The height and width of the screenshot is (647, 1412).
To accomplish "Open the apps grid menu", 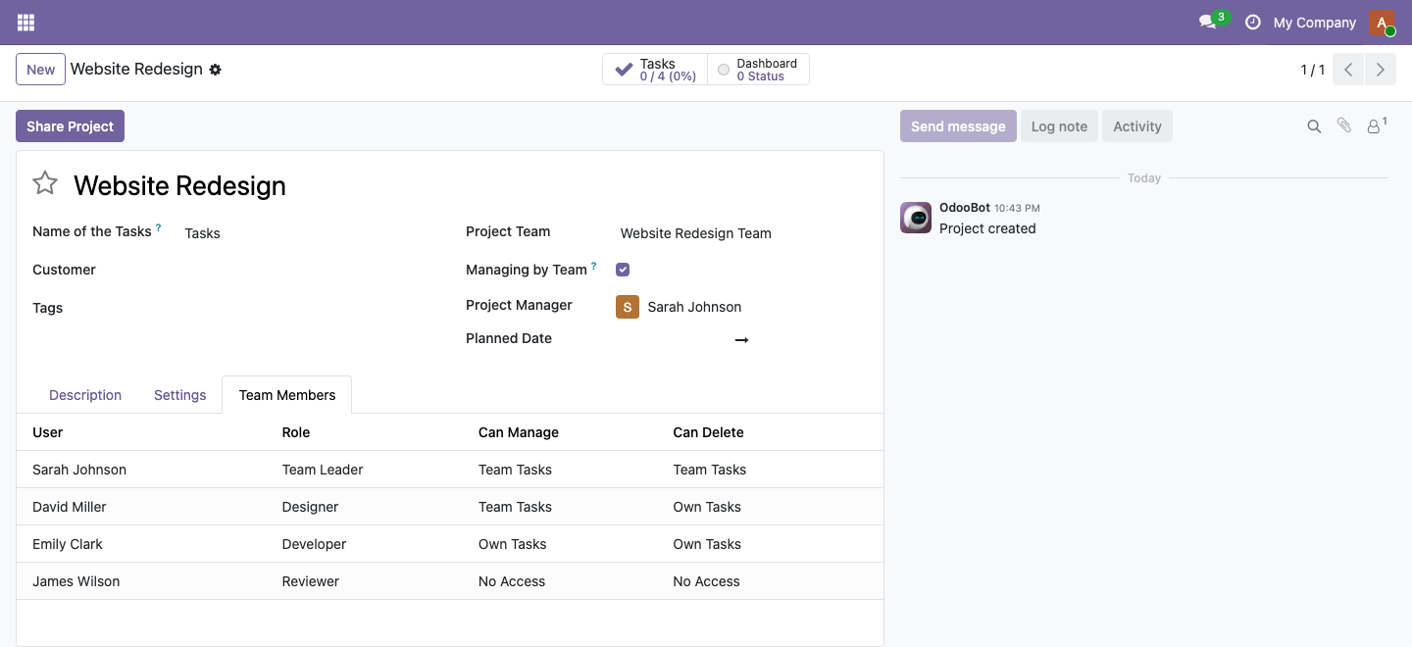I will [25, 22].
